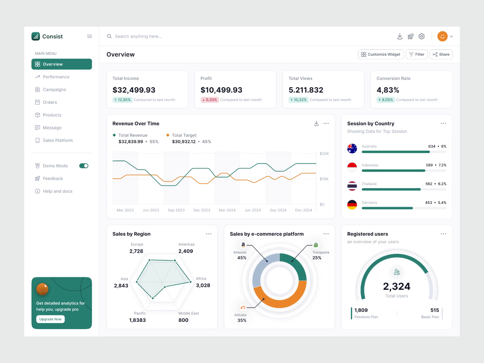484x363 pixels.
Task: Open the Customize Widget panel
Action: 381,54
